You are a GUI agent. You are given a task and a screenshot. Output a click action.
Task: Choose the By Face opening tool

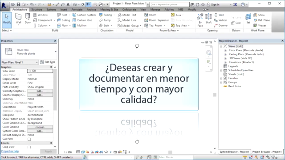(x=200, y=20)
